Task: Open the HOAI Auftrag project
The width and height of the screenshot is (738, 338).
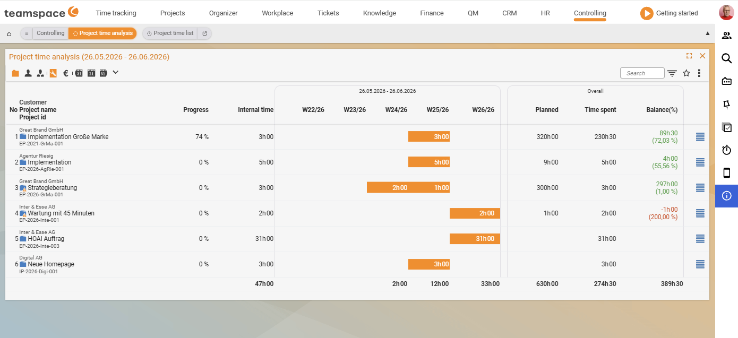Action: click(x=46, y=239)
